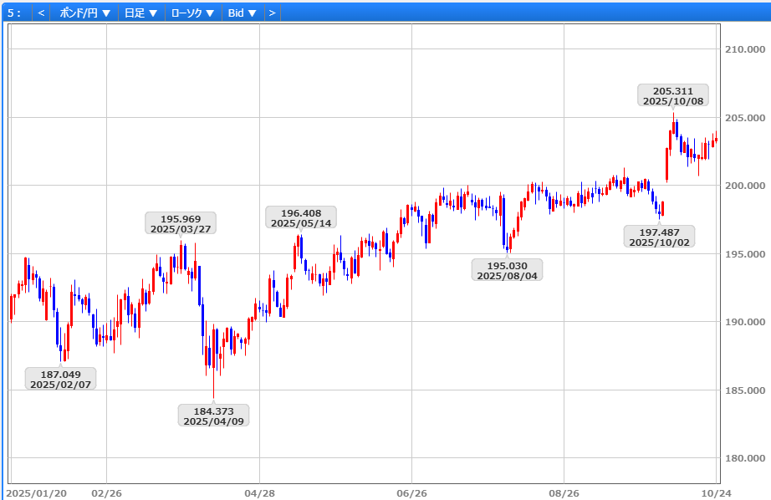Click the 180.000 price axis label

(743, 458)
